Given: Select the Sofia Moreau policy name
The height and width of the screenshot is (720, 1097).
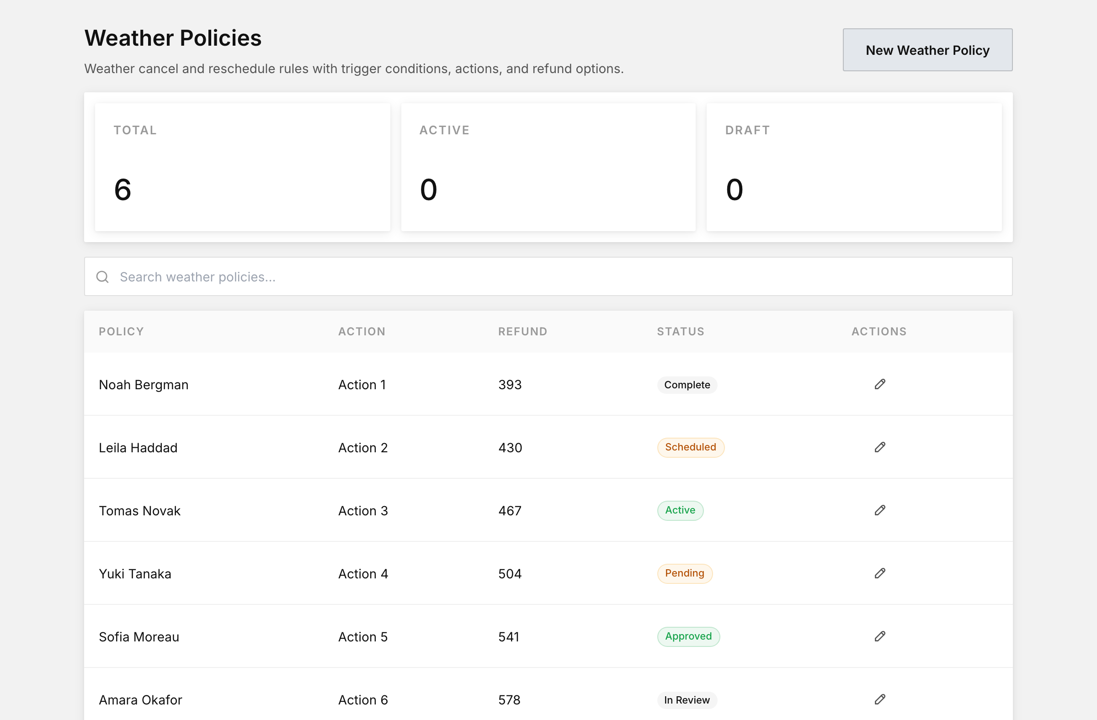Looking at the screenshot, I should 139,637.
